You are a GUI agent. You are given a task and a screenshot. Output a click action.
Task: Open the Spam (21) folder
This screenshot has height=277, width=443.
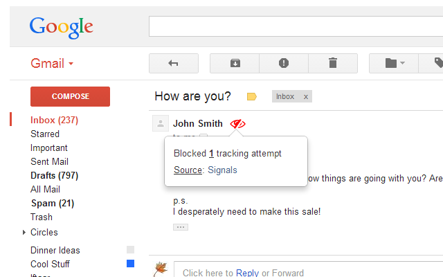coord(53,203)
